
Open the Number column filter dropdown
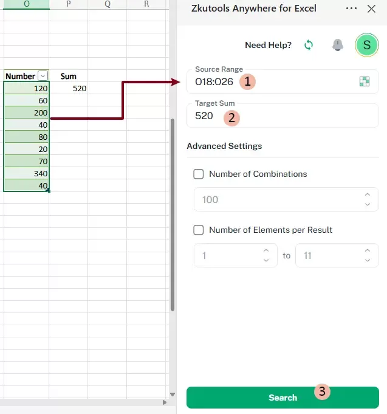(43, 76)
